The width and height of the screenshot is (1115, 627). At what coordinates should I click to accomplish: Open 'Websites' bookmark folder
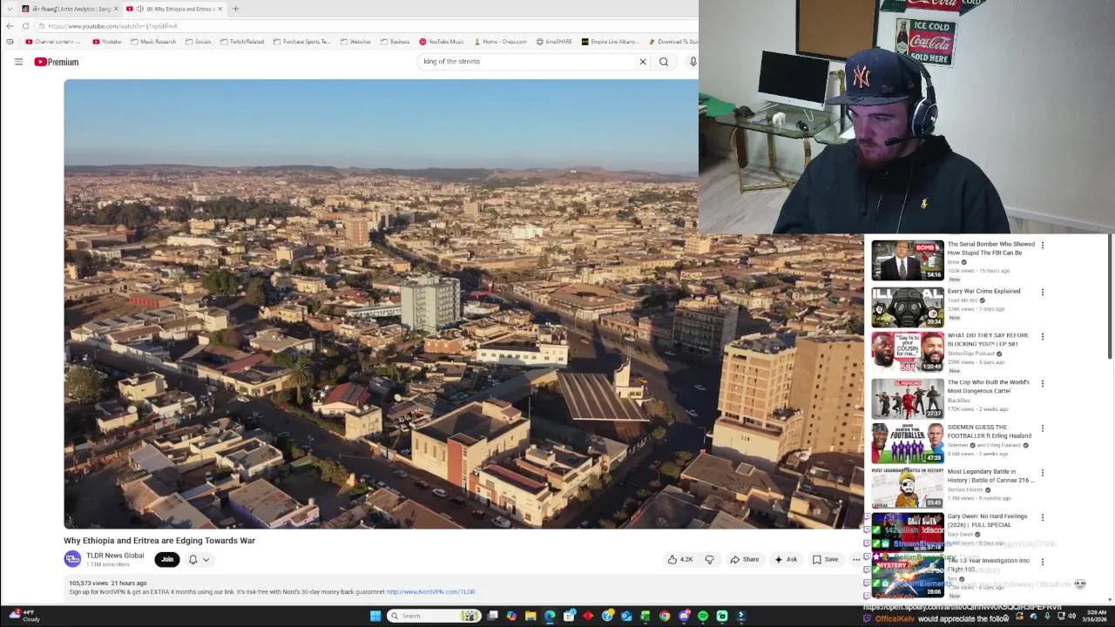pos(355,42)
